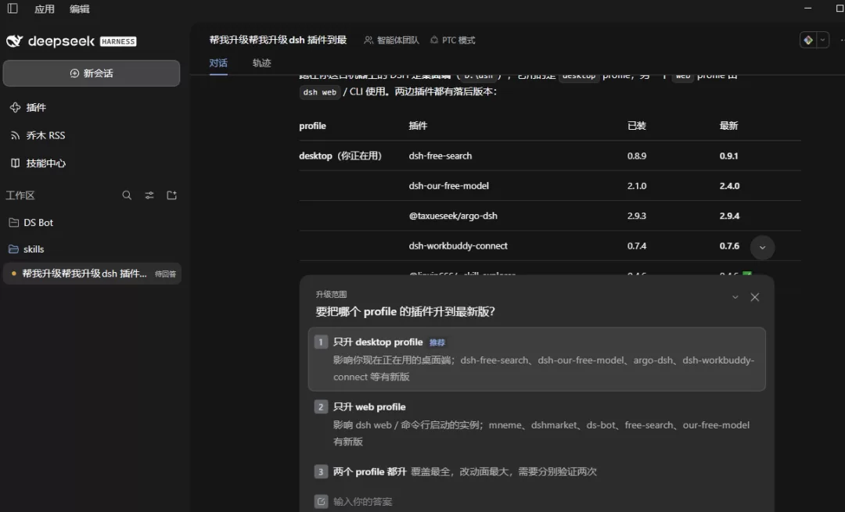This screenshot has height=512, width=845.
Task: Click the 最新 column header
Action: point(728,125)
